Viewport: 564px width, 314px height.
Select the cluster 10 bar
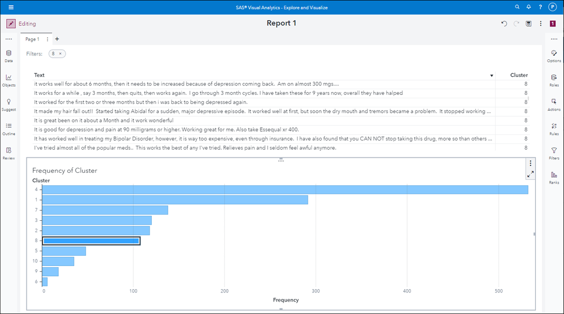[x=58, y=261]
